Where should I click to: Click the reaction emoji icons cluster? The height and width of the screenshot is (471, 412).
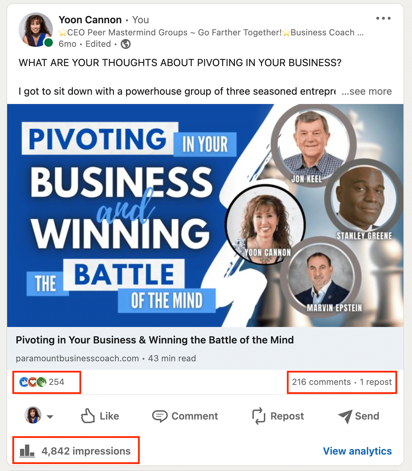(33, 382)
